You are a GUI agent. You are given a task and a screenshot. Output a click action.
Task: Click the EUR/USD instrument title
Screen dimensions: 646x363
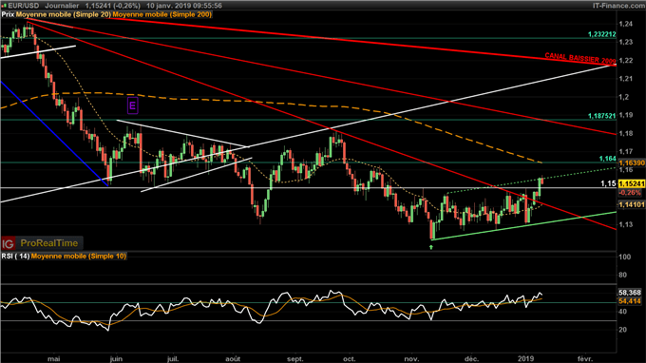click(x=24, y=6)
